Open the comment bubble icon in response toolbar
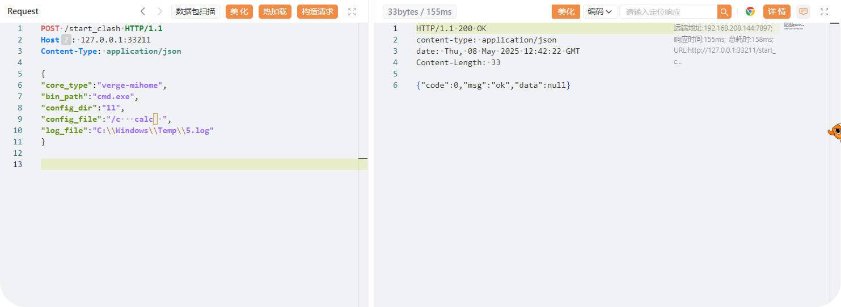 pyautogui.click(x=803, y=11)
